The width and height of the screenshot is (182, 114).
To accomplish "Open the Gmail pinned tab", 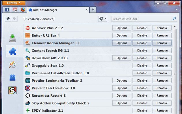I will (15, 10).
